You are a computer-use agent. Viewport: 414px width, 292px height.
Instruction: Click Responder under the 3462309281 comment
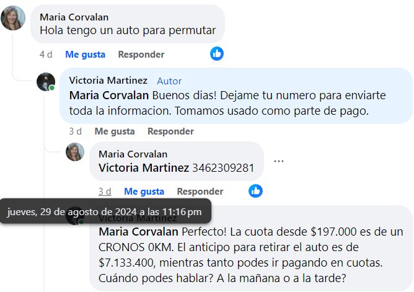[x=200, y=192]
